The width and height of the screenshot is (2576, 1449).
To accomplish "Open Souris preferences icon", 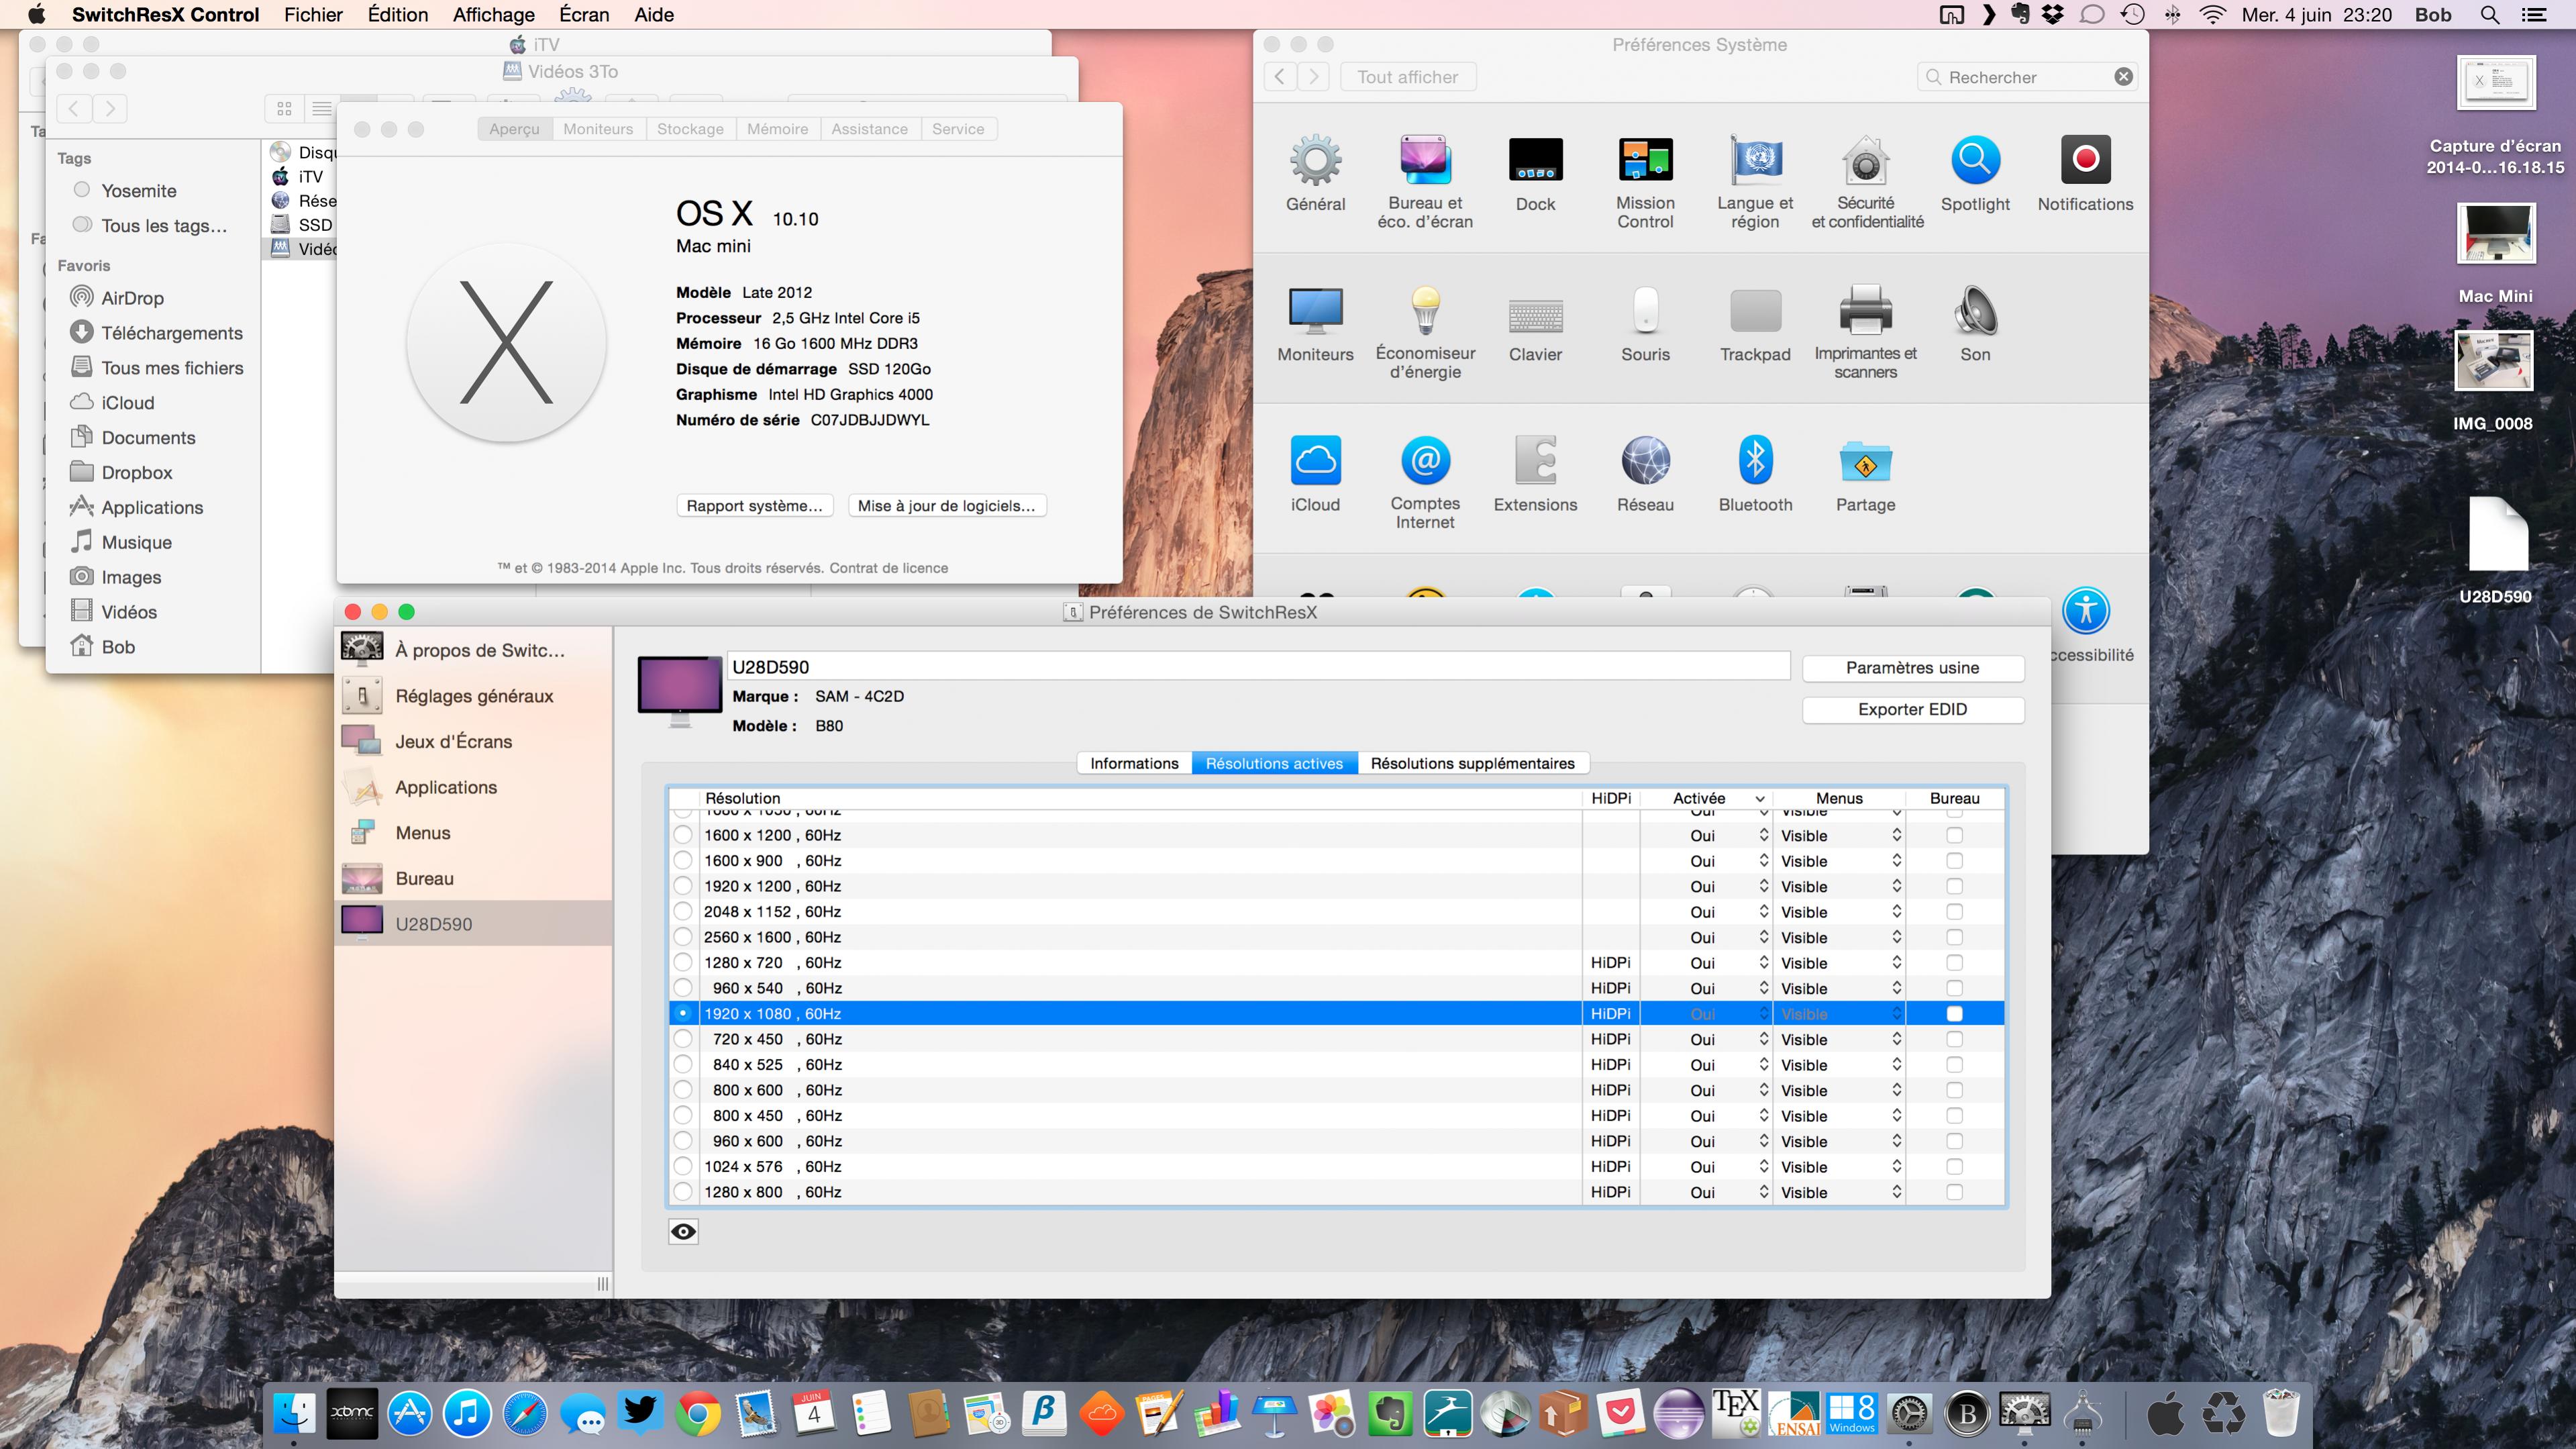I will 1645,323.
